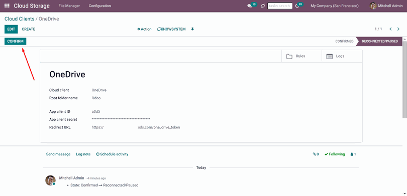Navigate to Cloud Clients breadcrumb
The width and height of the screenshot is (407, 196).
(x=20, y=19)
